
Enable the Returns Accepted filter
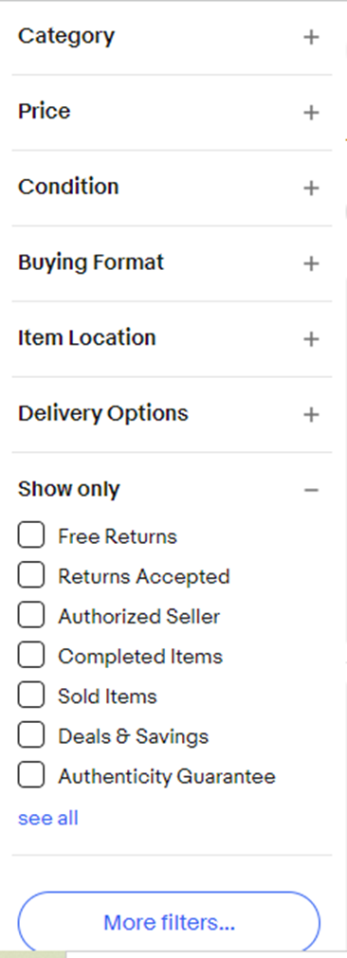[31, 575]
